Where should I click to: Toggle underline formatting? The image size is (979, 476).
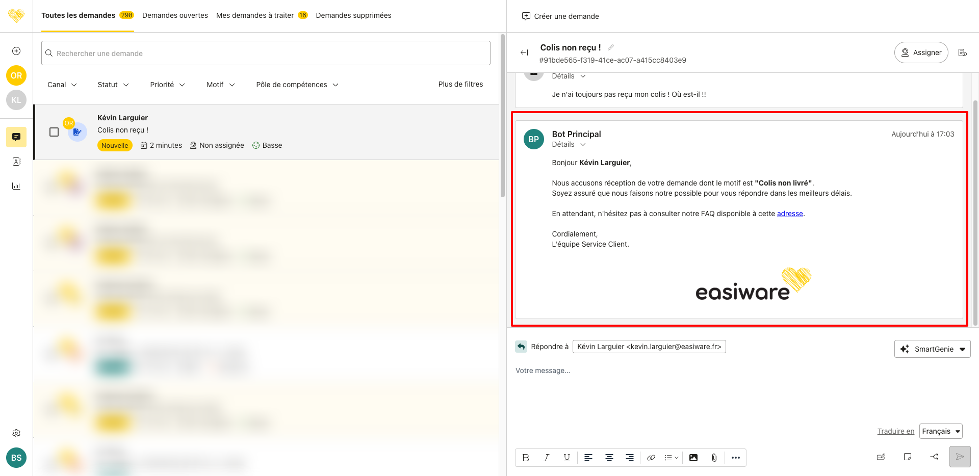point(566,458)
